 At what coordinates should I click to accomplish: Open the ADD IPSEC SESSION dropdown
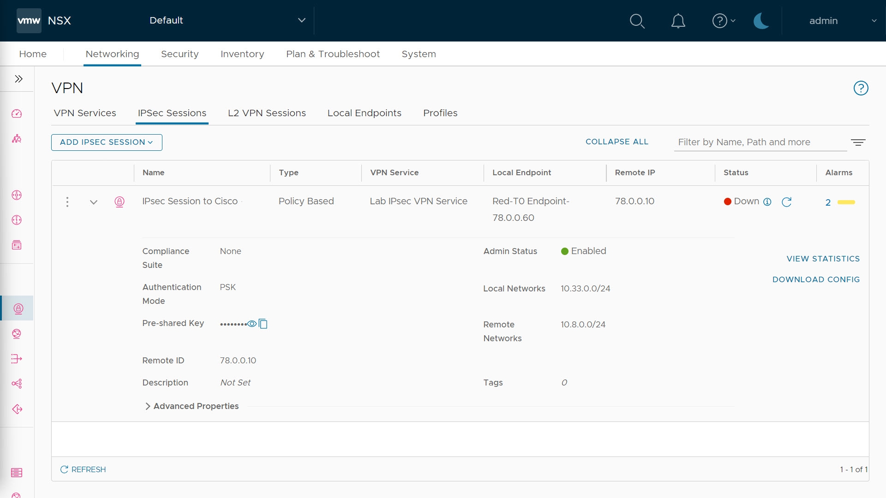coord(107,142)
